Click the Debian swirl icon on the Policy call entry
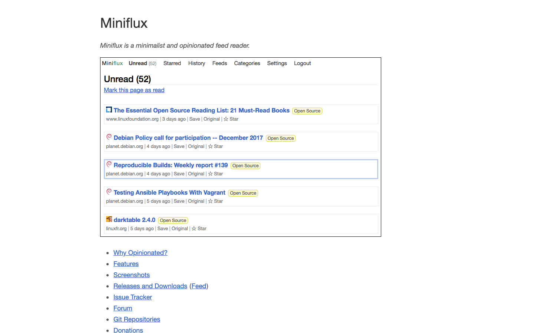The width and height of the screenshot is (534, 333). 109,137
